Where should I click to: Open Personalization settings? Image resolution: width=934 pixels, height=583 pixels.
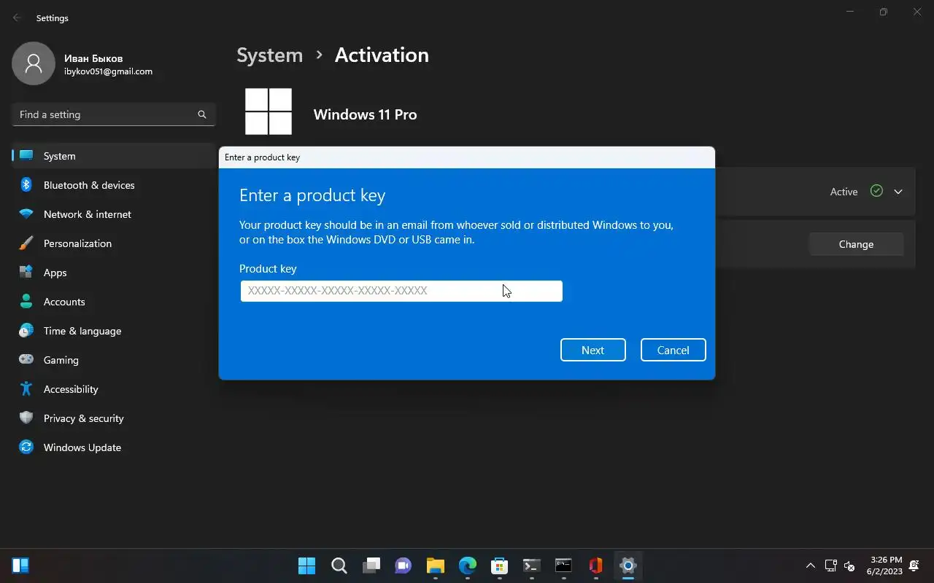point(114,243)
